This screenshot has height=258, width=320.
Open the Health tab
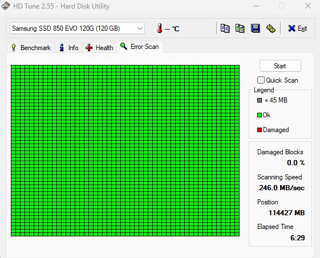click(x=99, y=48)
